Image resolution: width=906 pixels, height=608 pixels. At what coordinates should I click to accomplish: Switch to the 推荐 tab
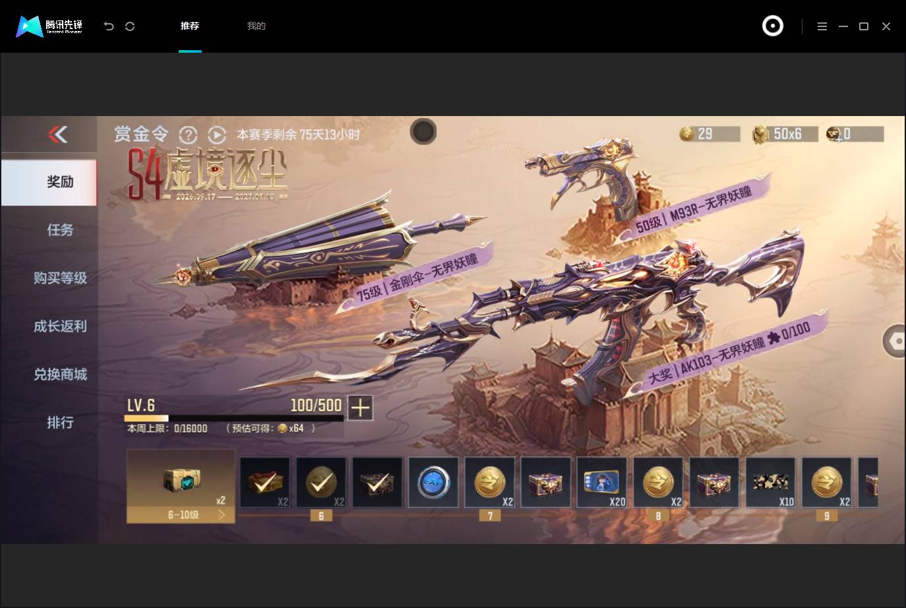click(x=190, y=26)
